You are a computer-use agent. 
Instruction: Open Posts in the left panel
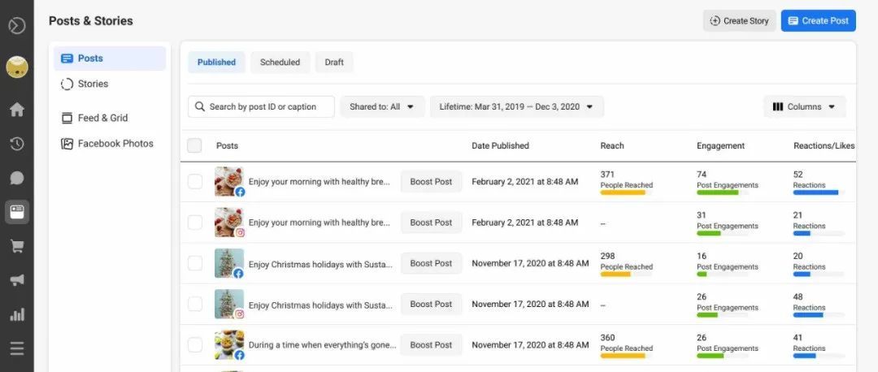tap(110, 58)
